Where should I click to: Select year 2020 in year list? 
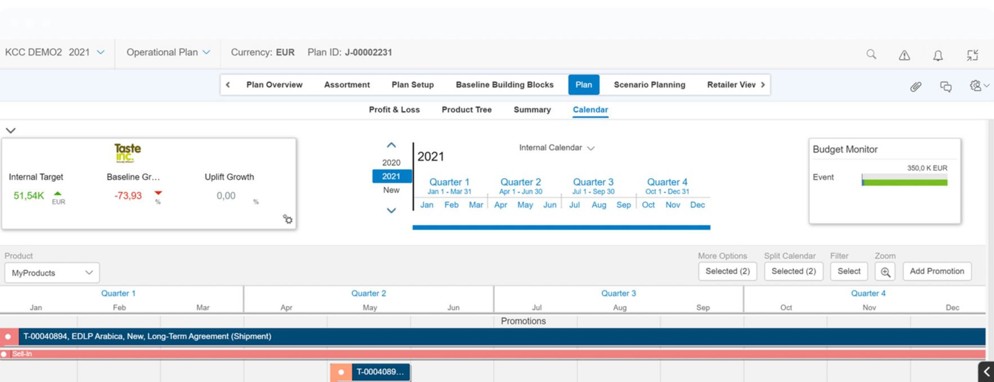click(x=391, y=162)
